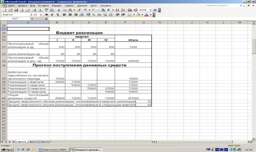
Task: Toggle align right
Action: pos(76,15)
